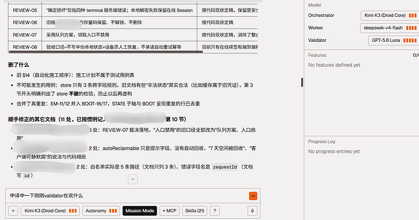Toggle Mission Mode button
This screenshot has width=419, height=220.
pyautogui.click(x=140, y=211)
